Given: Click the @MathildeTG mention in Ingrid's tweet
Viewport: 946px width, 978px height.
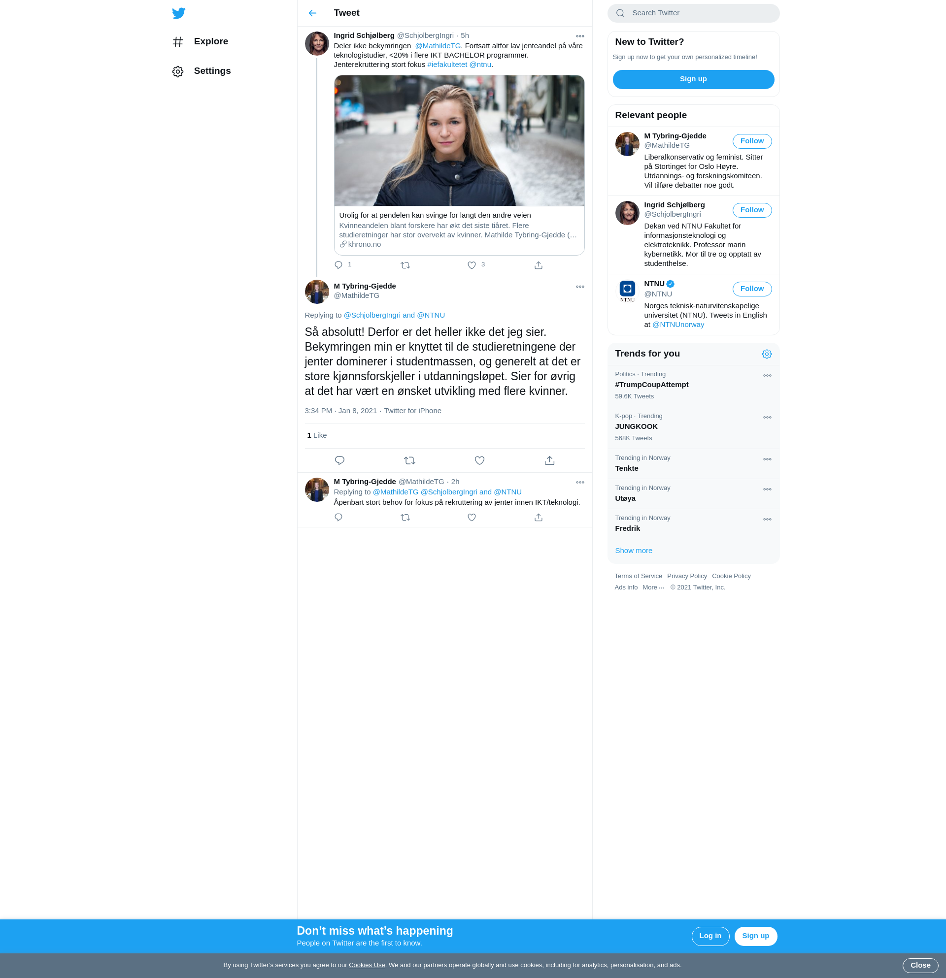Looking at the screenshot, I should click(x=438, y=46).
